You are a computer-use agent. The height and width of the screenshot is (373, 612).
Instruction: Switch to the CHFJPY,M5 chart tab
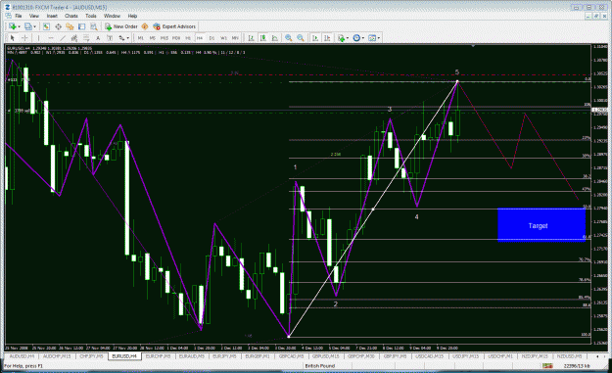pyautogui.click(x=91, y=356)
